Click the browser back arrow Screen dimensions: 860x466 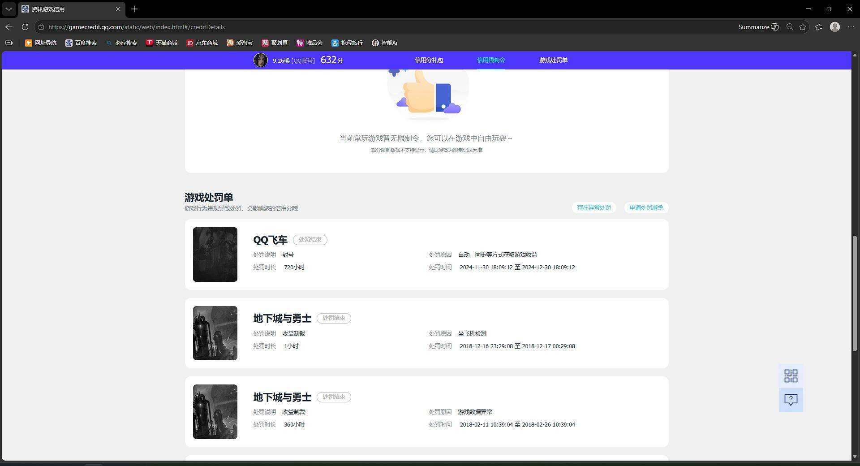(9, 27)
